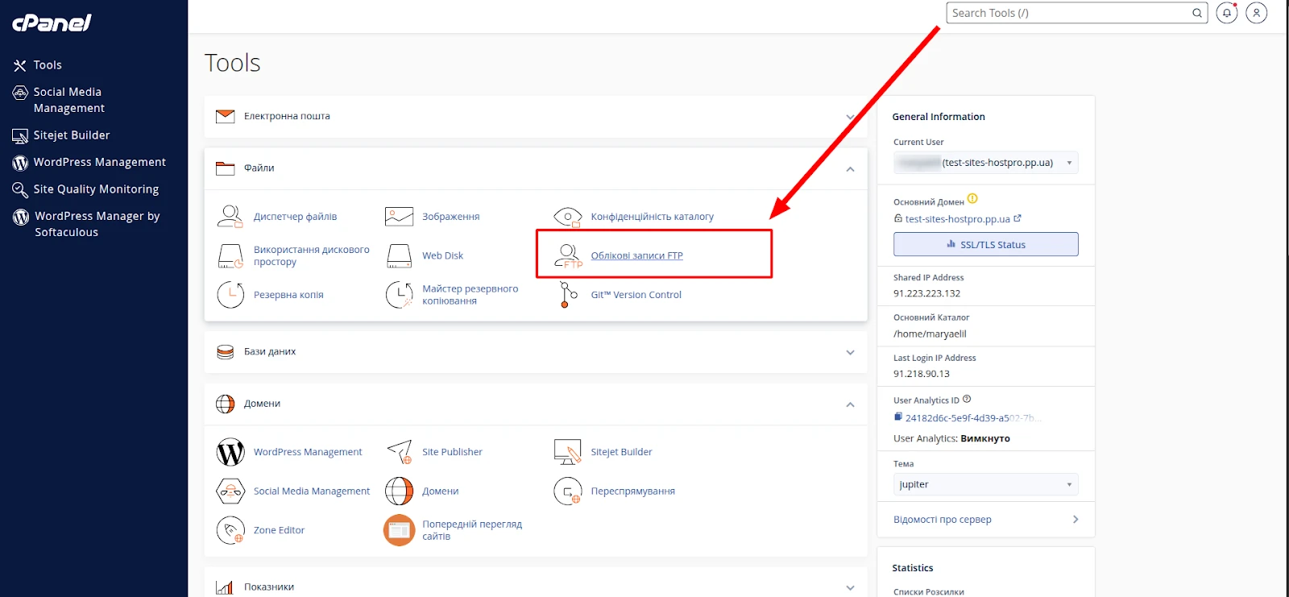
Task: Click the Social Media Management icon in Домени
Action: (x=230, y=491)
